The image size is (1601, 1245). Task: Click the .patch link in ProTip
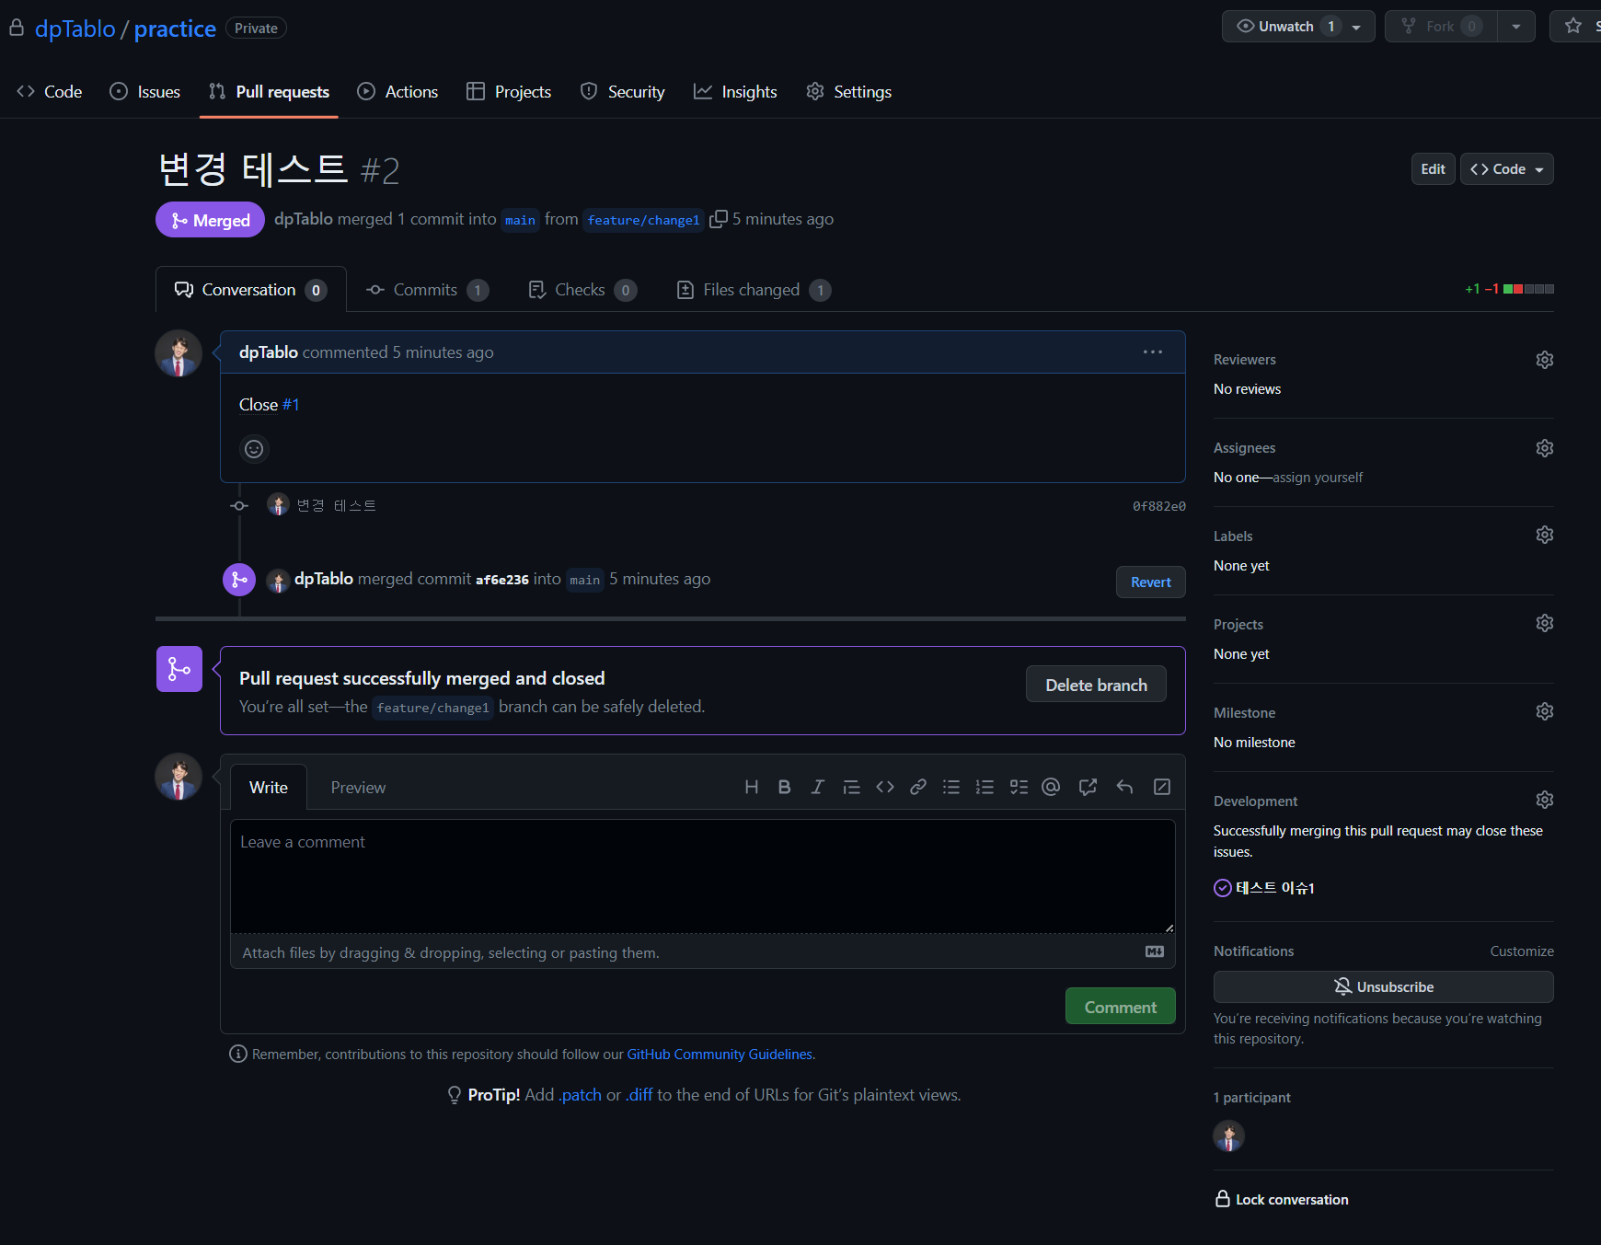(581, 1095)
